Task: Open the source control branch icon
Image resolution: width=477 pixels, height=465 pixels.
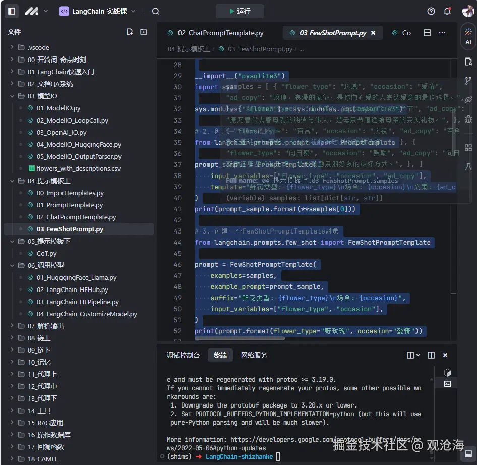Action: 468,81
